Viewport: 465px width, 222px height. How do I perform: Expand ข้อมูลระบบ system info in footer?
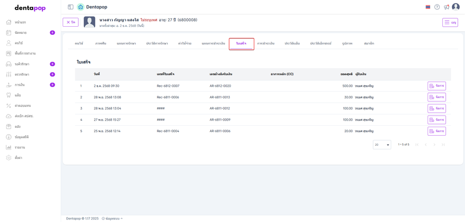[112, 218]
